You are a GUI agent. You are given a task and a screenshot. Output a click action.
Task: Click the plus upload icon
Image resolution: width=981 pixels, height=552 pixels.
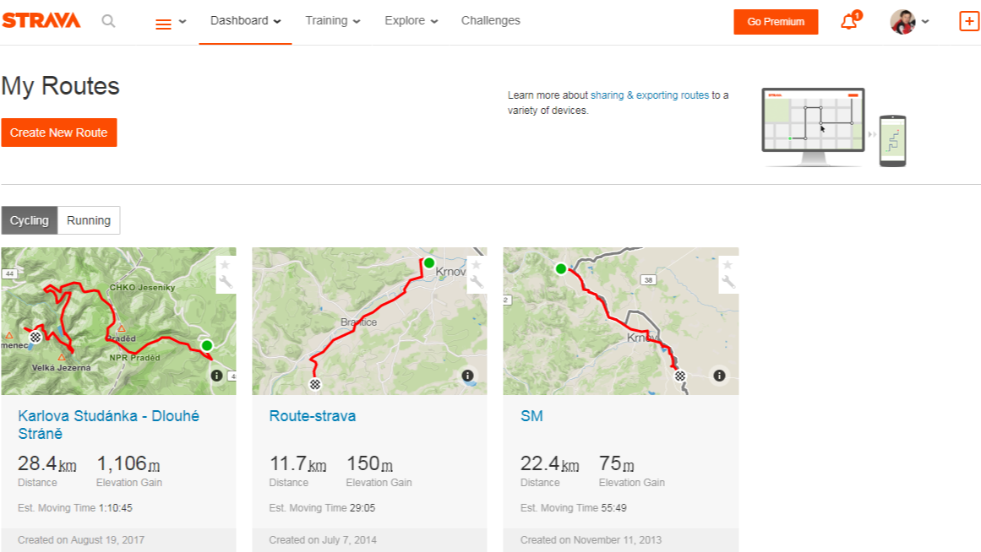coord(969,22)
